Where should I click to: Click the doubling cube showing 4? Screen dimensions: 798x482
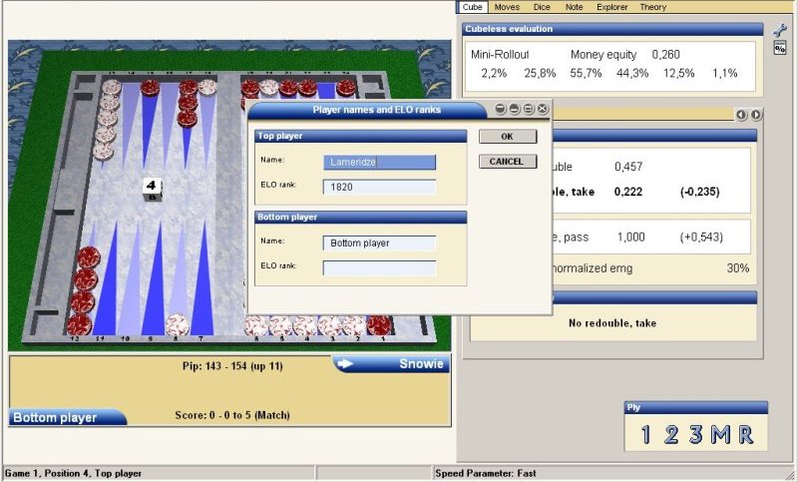152,189
